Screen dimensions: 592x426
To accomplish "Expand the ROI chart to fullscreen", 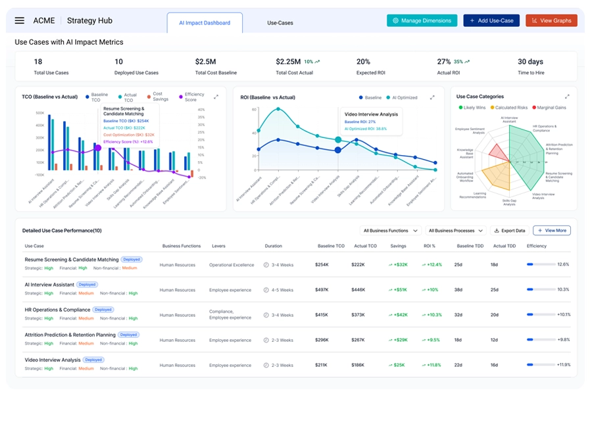I will coord(433,97).
